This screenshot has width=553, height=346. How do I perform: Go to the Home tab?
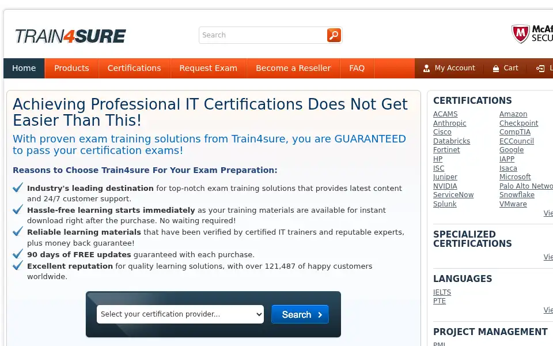[24, 68]
